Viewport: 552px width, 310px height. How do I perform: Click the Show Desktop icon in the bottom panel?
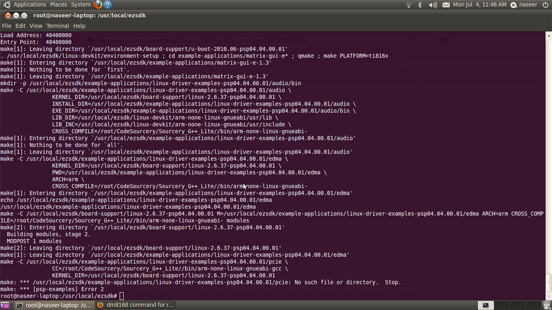[4, 305]
